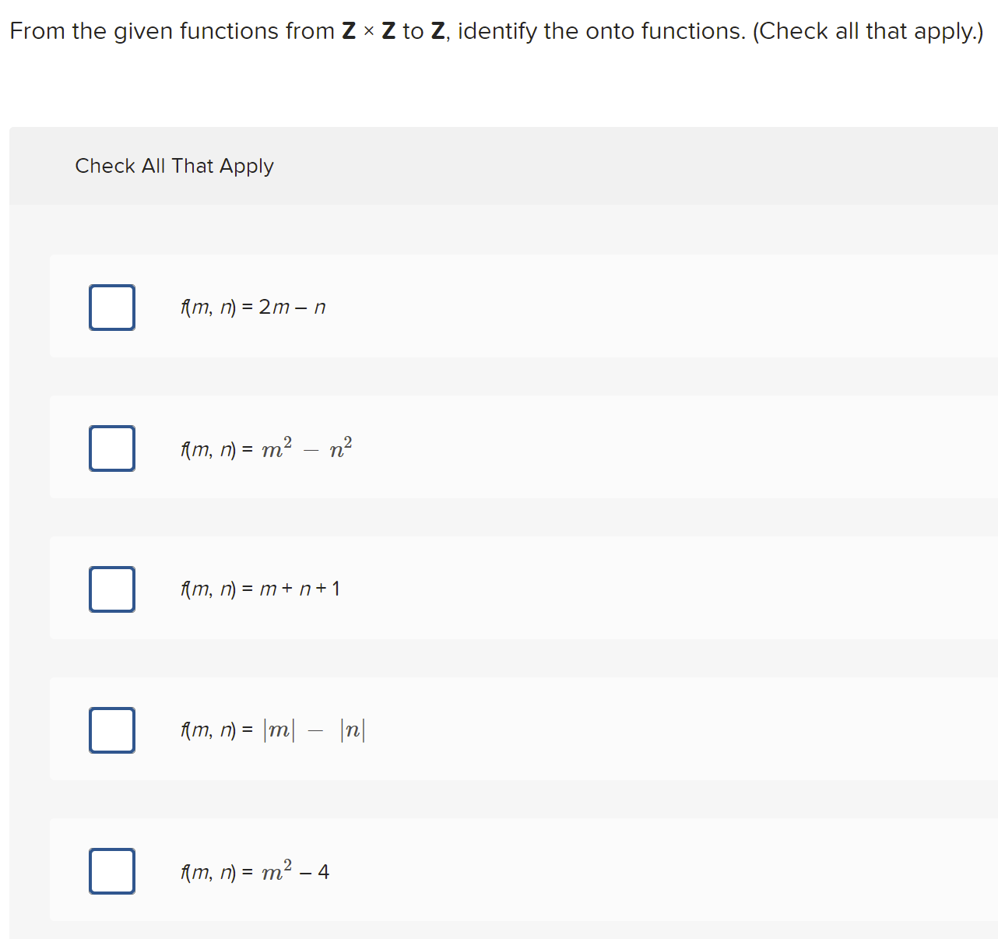Click the formula text f(m, n) = 2m − n

click(253, 308)
